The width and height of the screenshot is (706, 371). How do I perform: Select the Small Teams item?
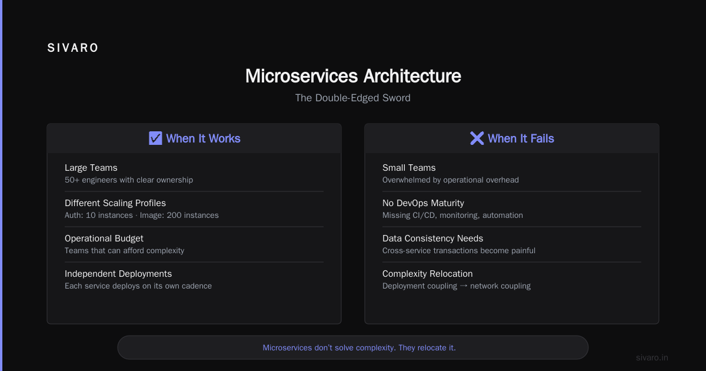[409, 168]
